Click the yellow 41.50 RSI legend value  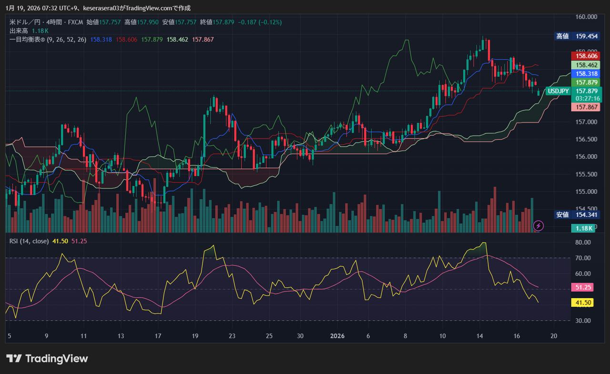click(x=60, y=241)
